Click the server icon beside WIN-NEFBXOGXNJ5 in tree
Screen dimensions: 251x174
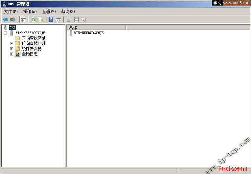pos(11,33)
